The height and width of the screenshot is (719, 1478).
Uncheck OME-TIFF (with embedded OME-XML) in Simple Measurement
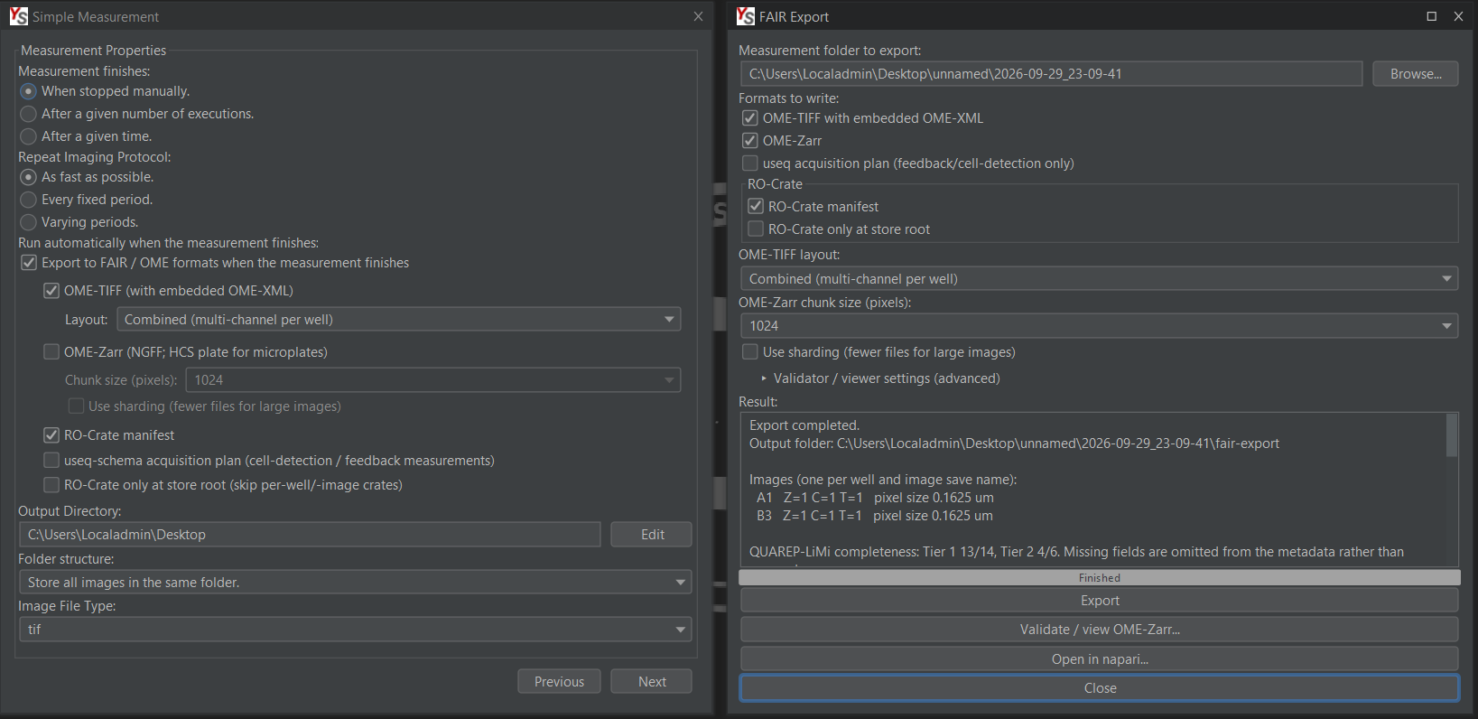click(x=51, y=291)
